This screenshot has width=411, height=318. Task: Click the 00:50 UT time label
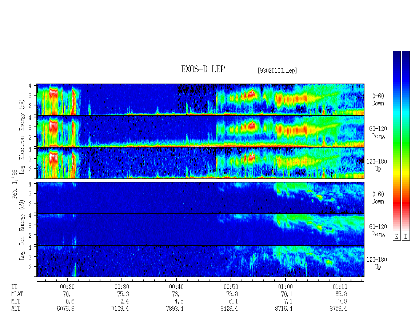(x=231, y=287)
